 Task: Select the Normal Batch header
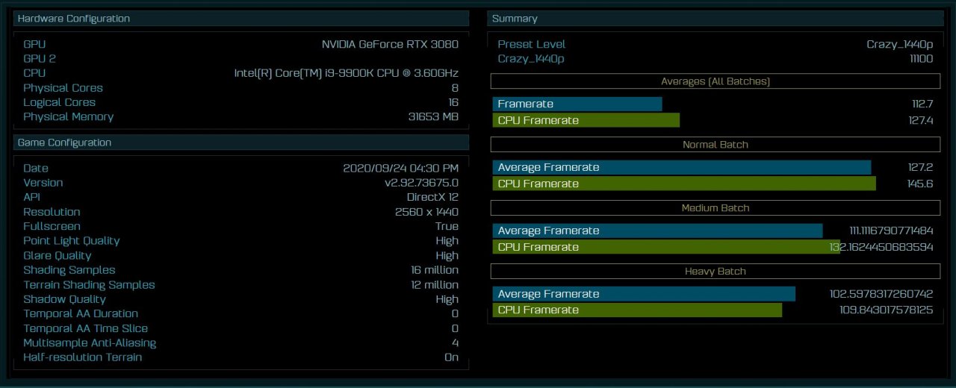[x=716, y=145]
